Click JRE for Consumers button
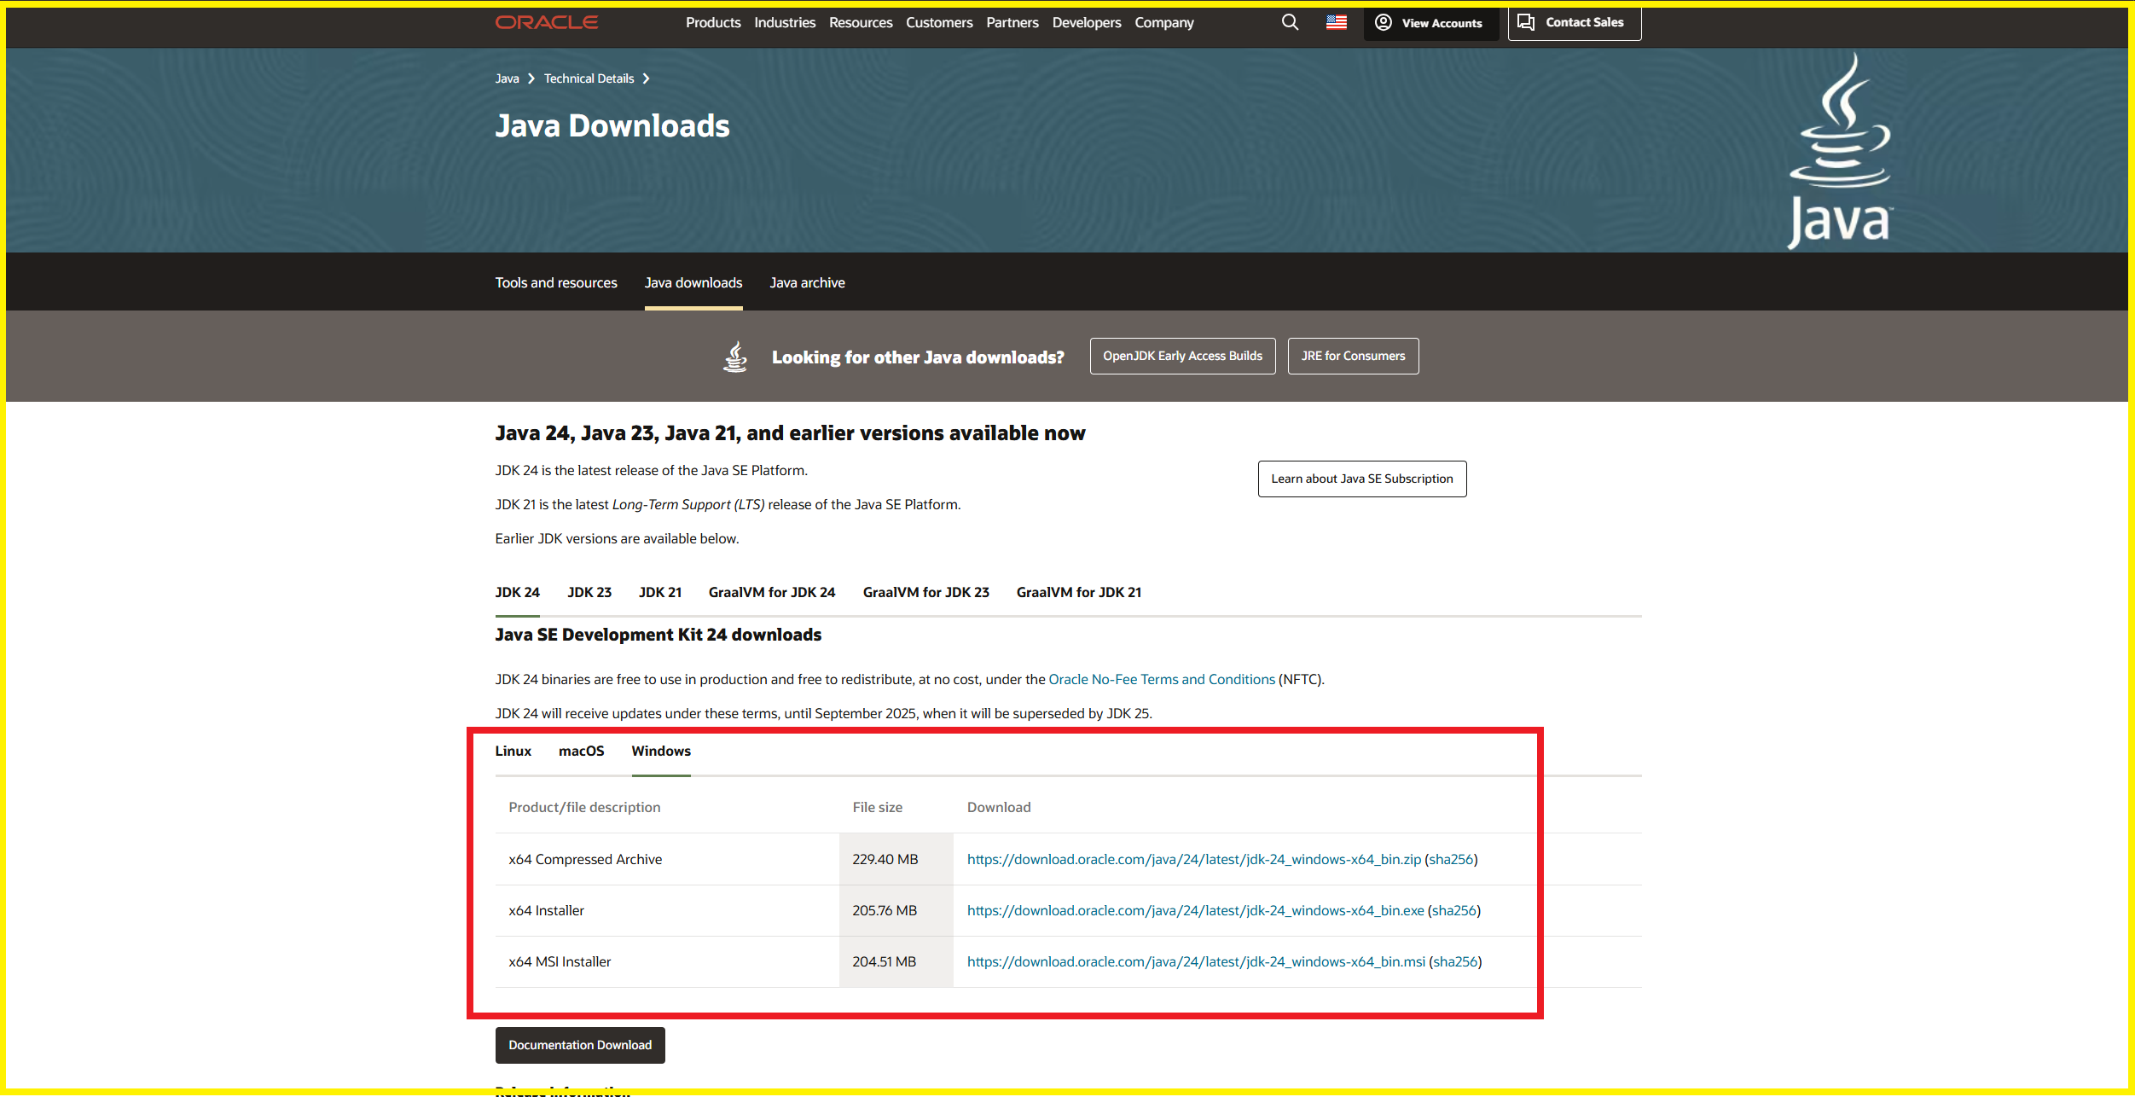This screenshot has height=1097, width=2135. [1353, 357]
